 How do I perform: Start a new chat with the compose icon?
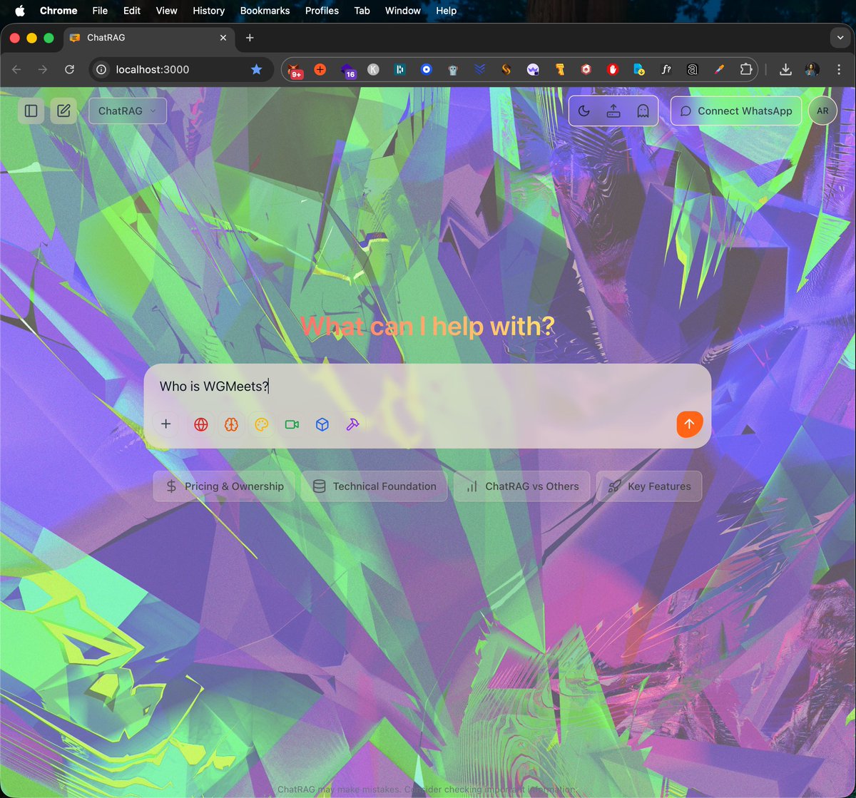(63, 111)
